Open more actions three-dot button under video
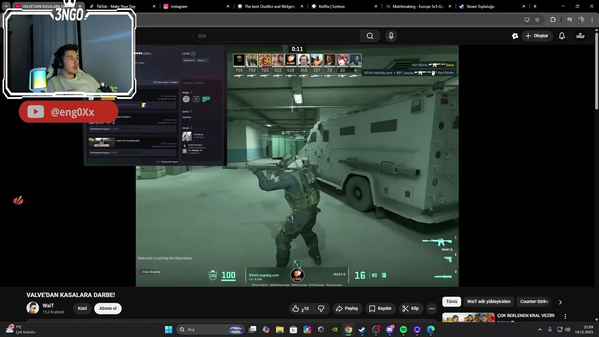599x337 pixels. (431, 308)
